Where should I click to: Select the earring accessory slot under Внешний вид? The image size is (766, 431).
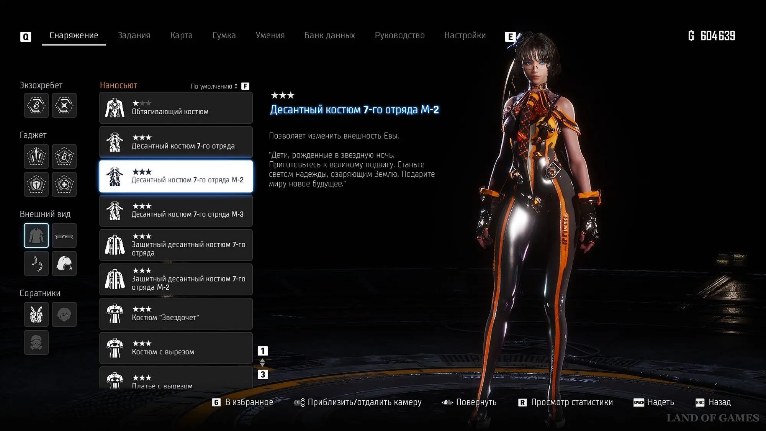point(36,263)
